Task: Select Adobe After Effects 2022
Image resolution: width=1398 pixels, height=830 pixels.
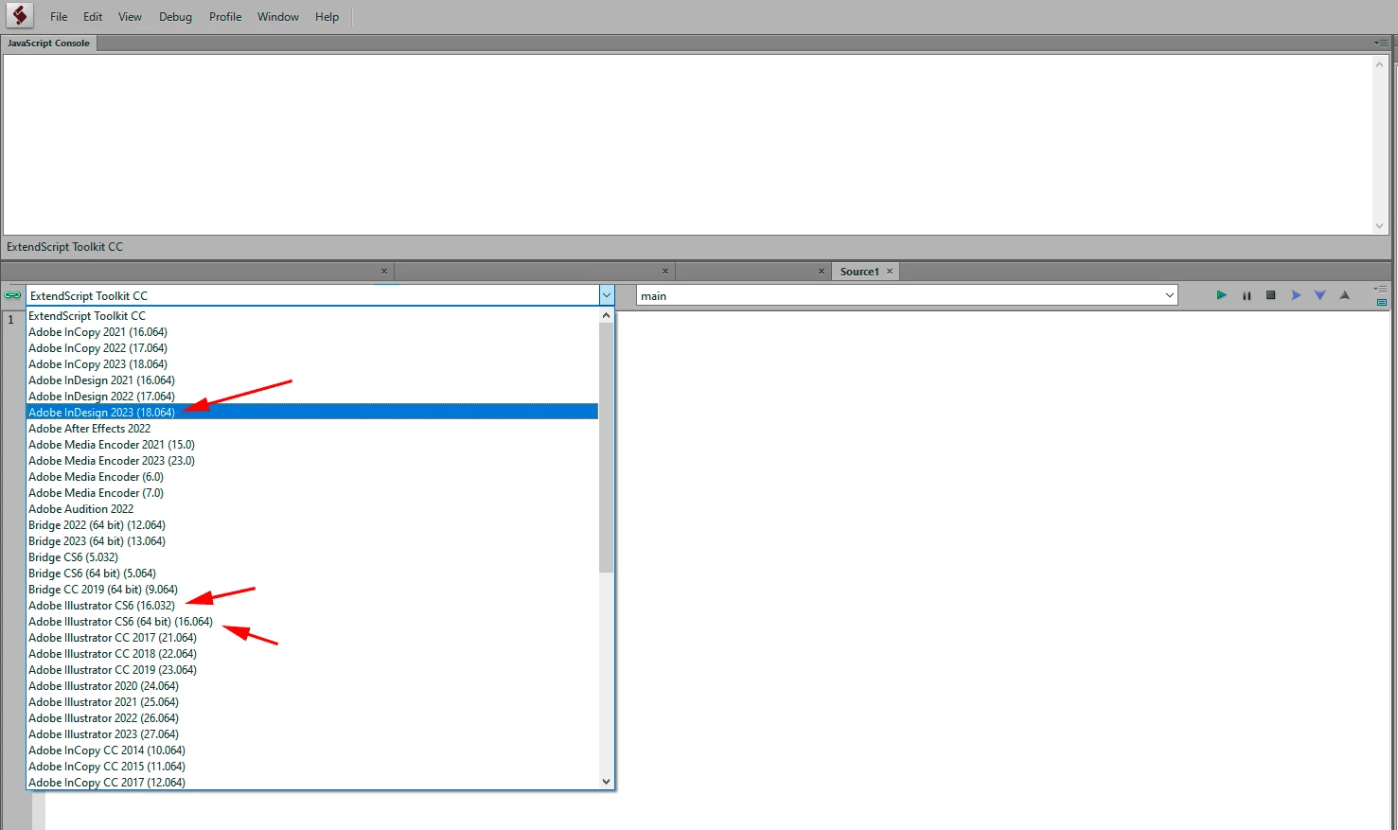Action: point(312,429)
